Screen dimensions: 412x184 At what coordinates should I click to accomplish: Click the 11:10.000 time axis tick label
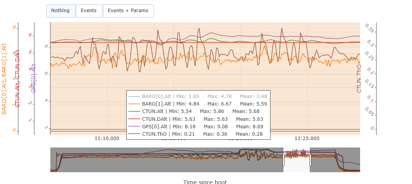click(107, 138)
